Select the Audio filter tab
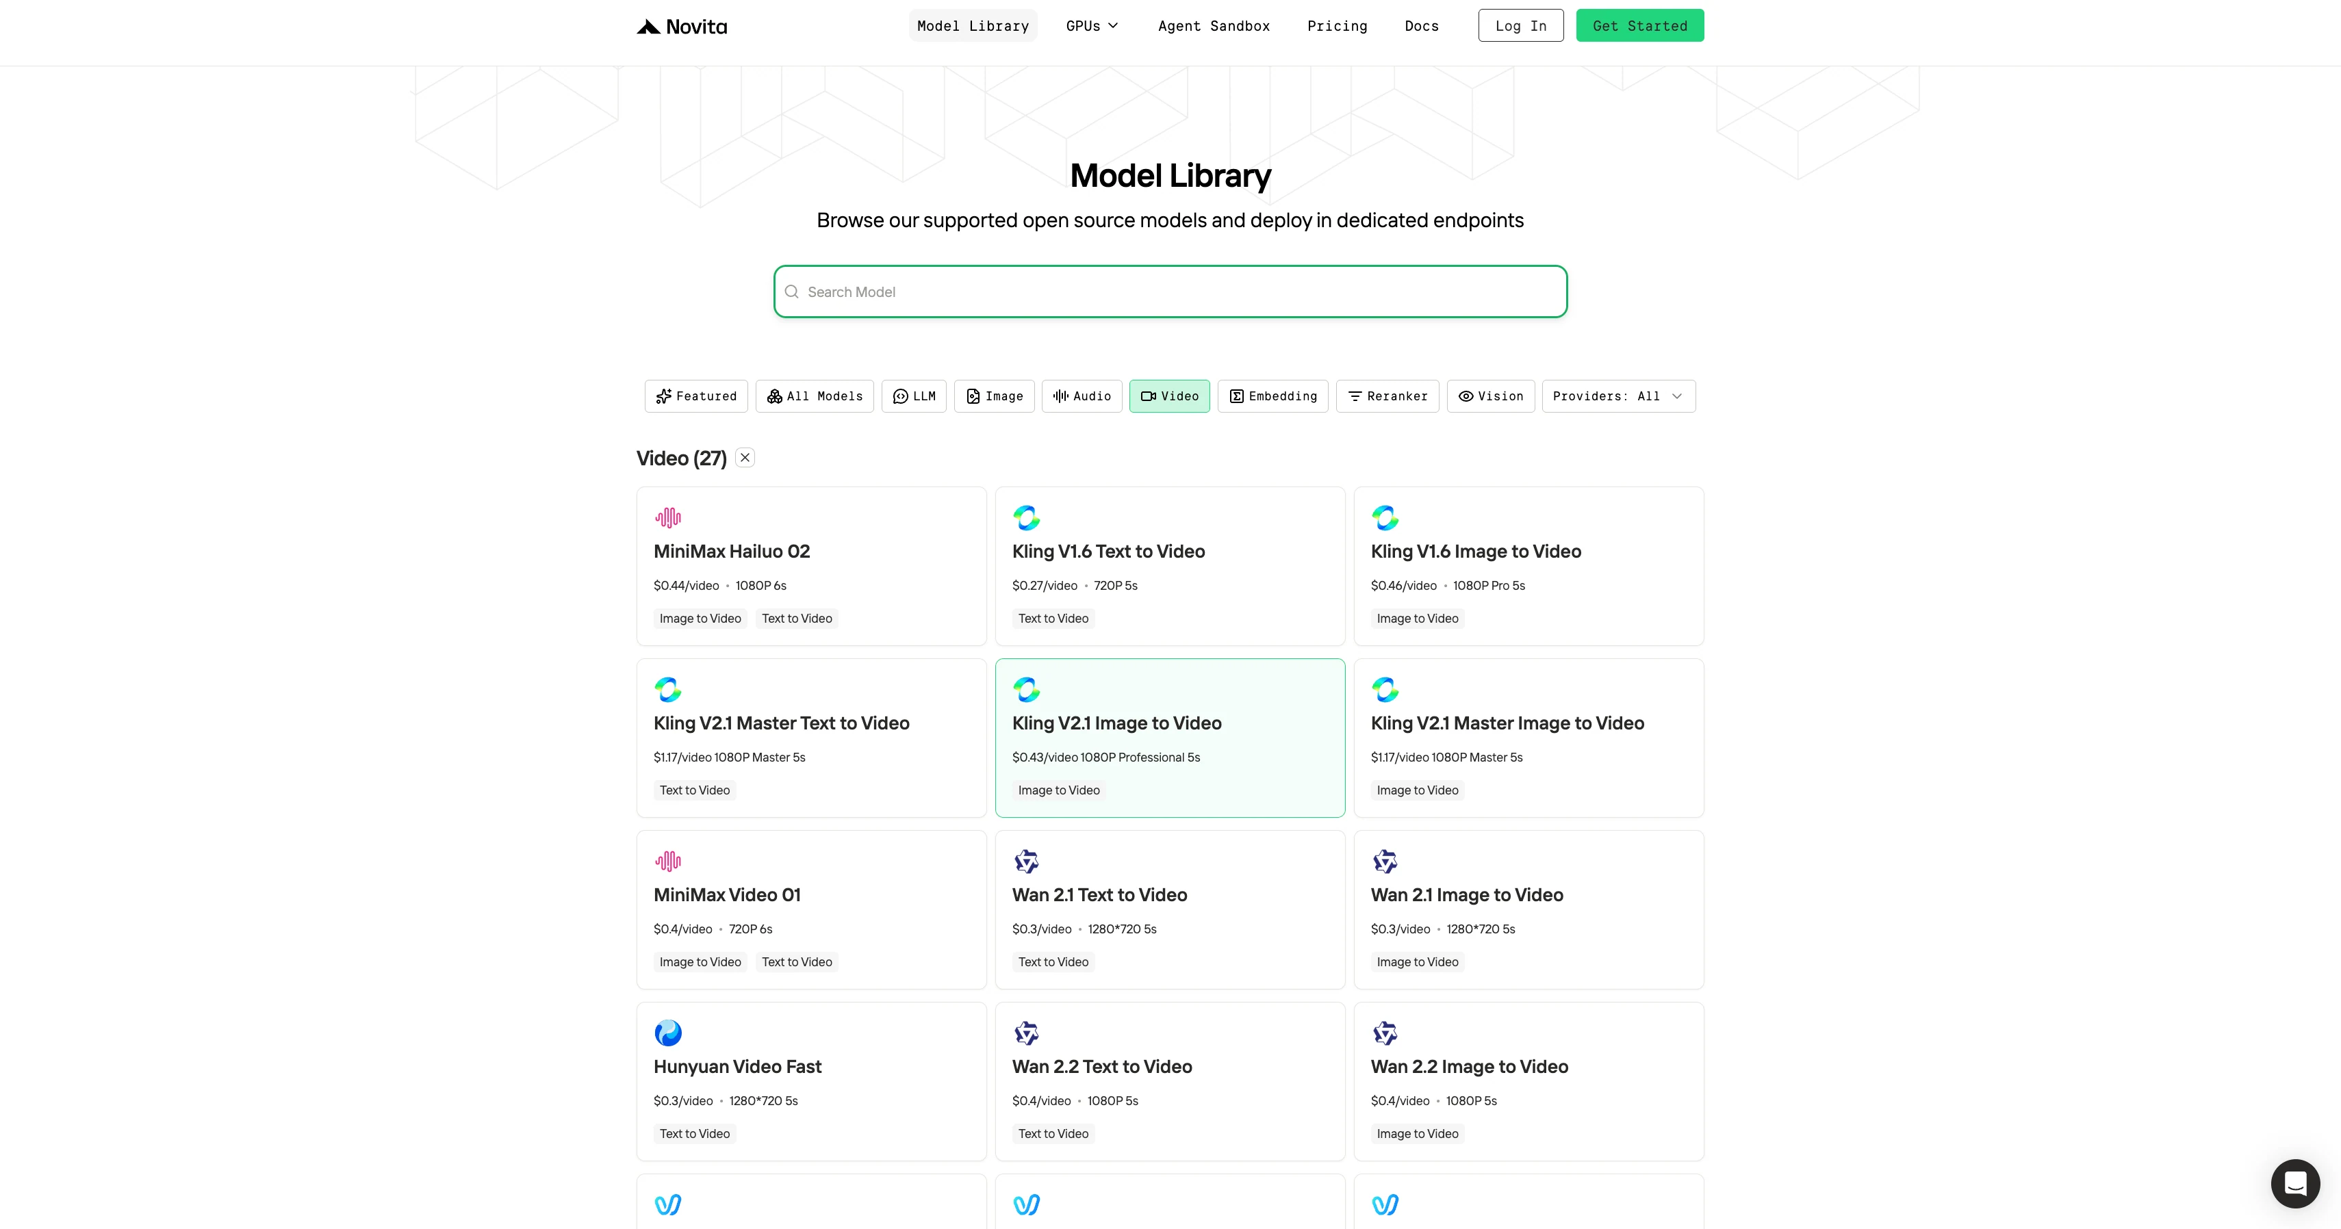Screen dimensions: 2341x1229 [1082, 396]
